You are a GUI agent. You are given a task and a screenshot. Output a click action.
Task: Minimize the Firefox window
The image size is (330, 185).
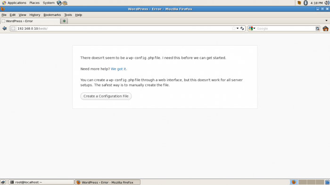click(x=318, y=9)
